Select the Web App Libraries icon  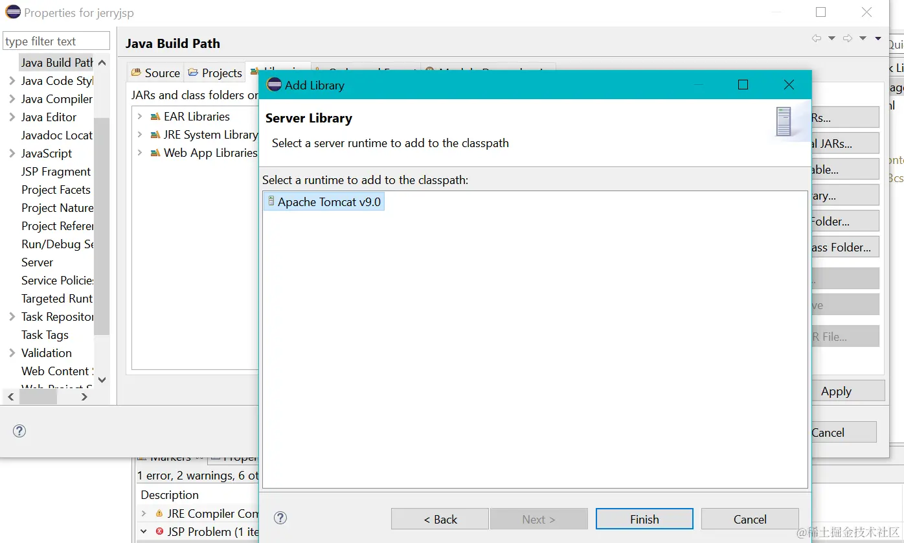tap(155, 153)
